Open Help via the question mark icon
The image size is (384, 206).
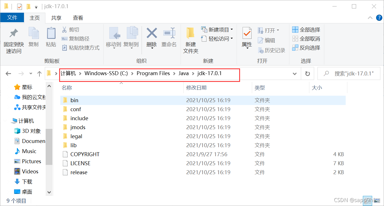(379, 18)
